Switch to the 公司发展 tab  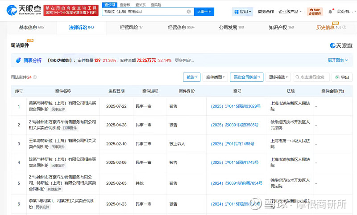tap(231, 28)
